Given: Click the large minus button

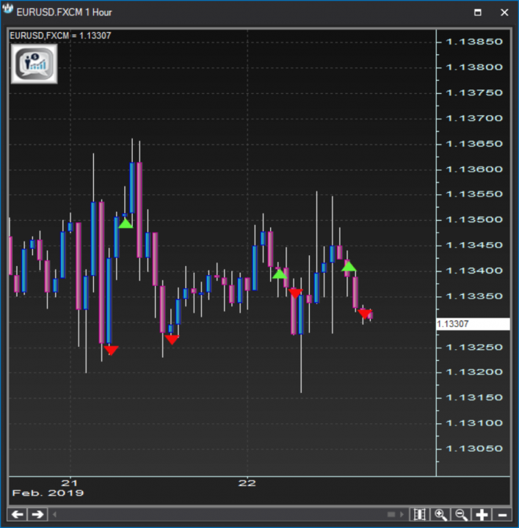Looking at the screenshot, I should pyautogui.click(x=502, y=515).
